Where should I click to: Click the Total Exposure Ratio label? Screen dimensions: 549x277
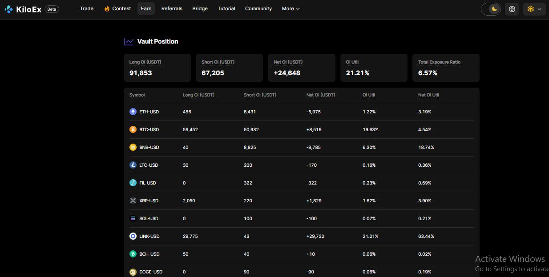[439, 62]
